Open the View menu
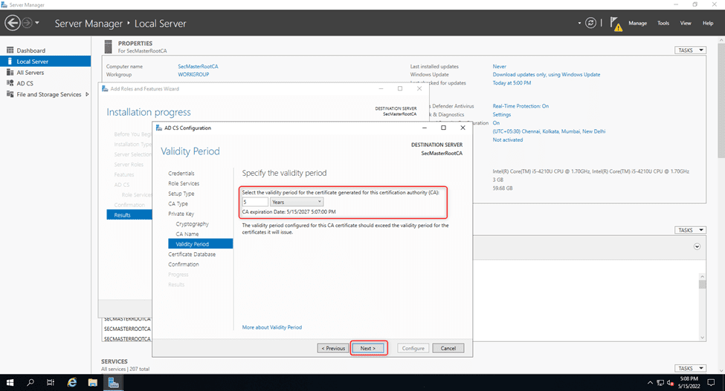Image resolution: width=725 pixels, height=391 pixels. (x=686, y=23)
